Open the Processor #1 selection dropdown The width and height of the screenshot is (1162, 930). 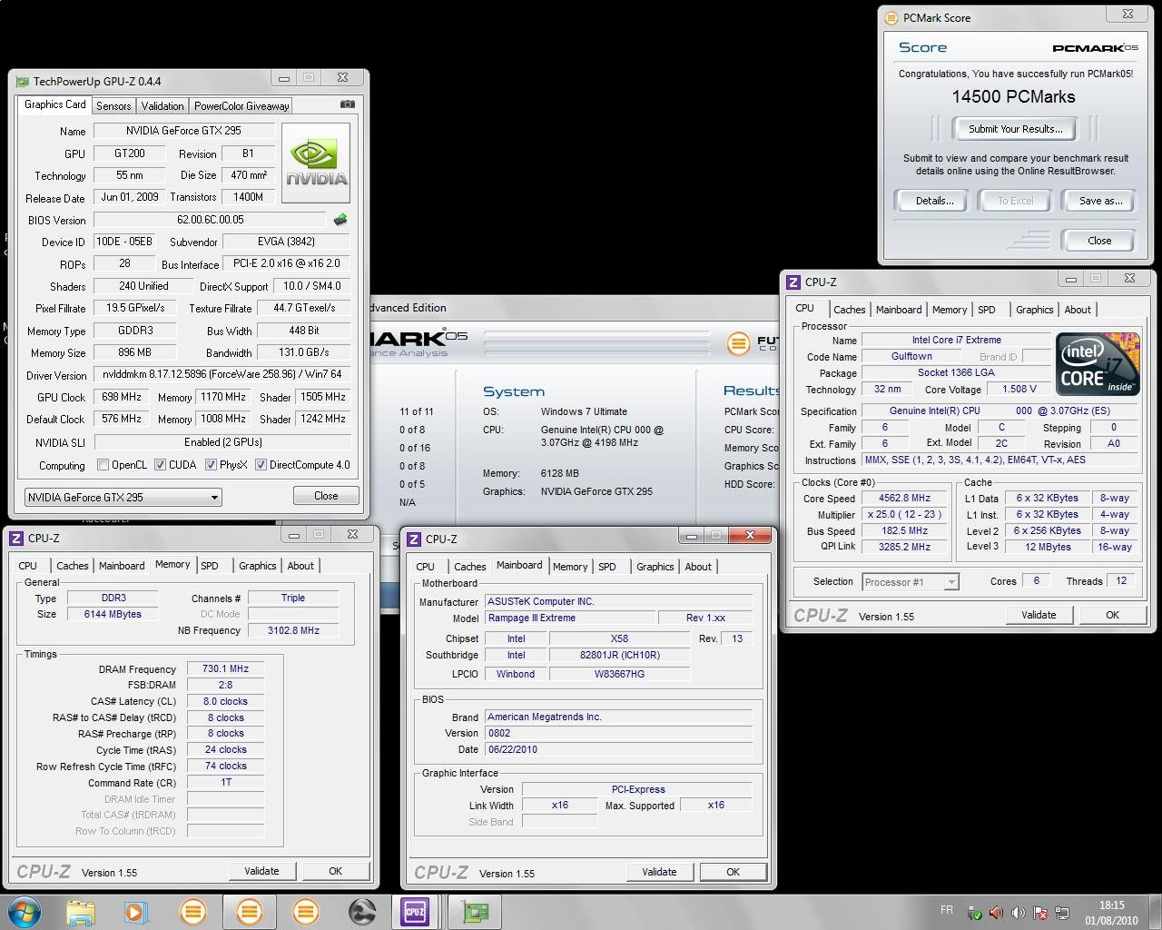(x=910, y=582)
